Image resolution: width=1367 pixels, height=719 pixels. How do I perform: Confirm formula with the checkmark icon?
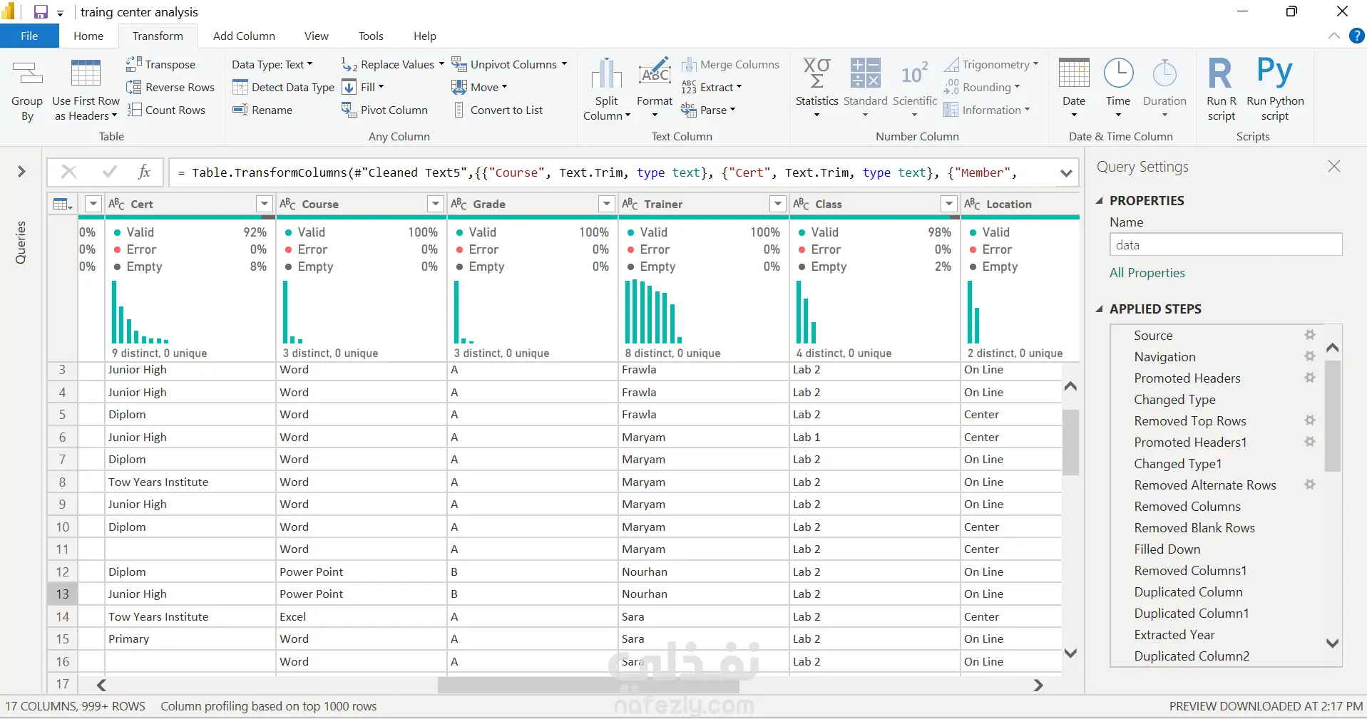[110, 172]
